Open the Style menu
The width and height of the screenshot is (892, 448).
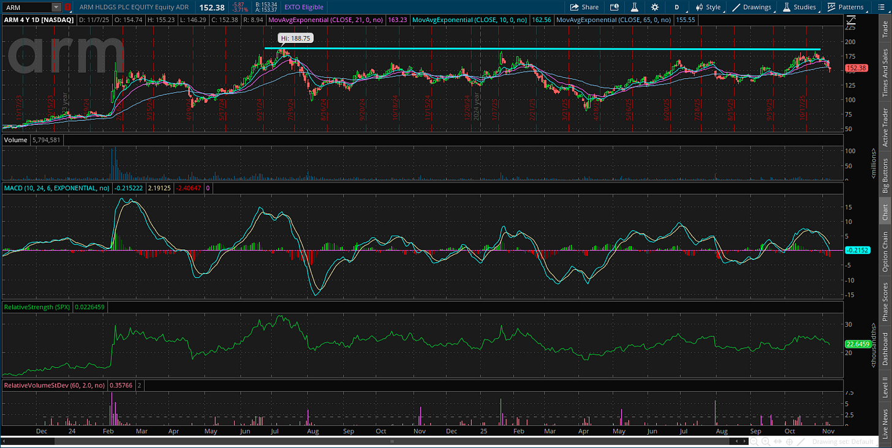pos(708,7)
